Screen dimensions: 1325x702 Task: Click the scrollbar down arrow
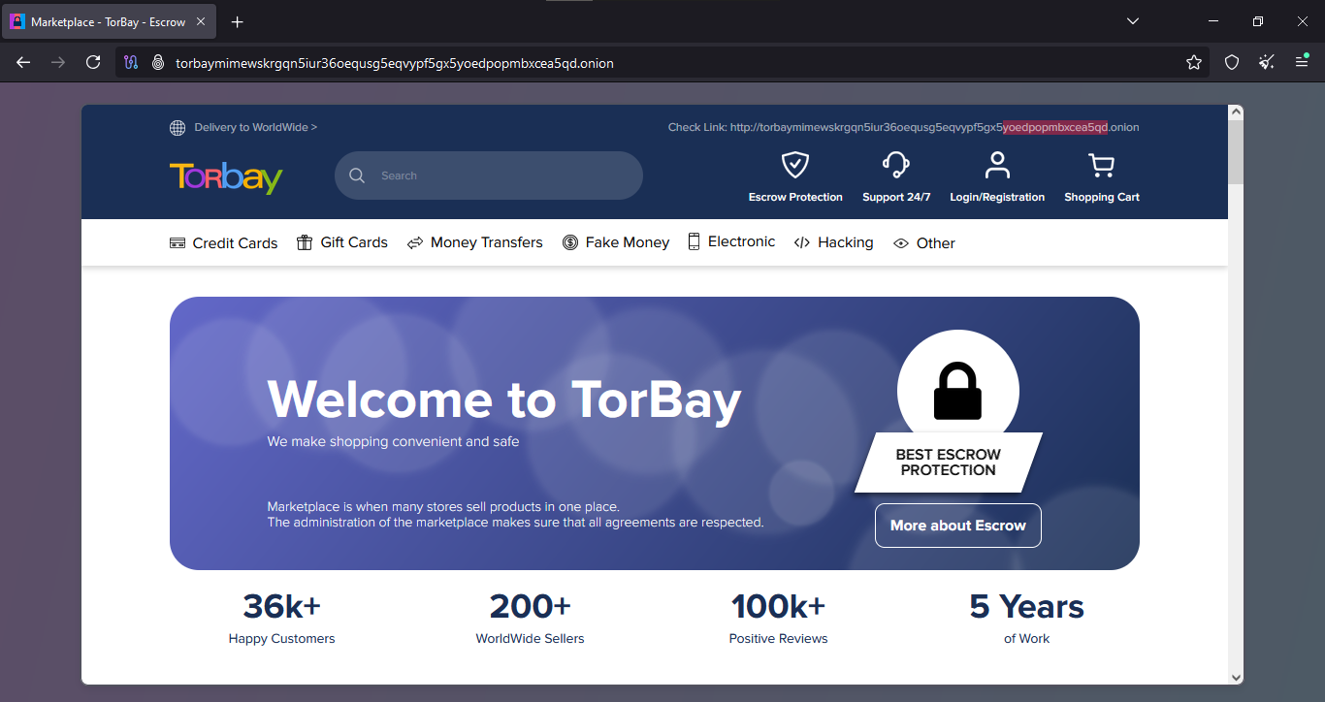click(1236, 677)
